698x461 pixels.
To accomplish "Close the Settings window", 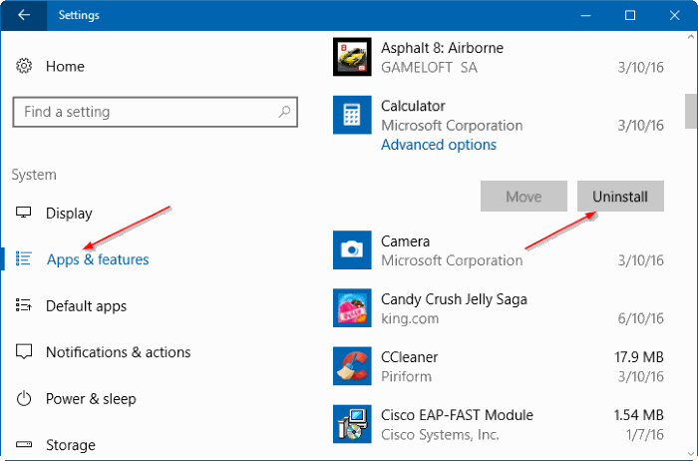I will coord(674,15).
